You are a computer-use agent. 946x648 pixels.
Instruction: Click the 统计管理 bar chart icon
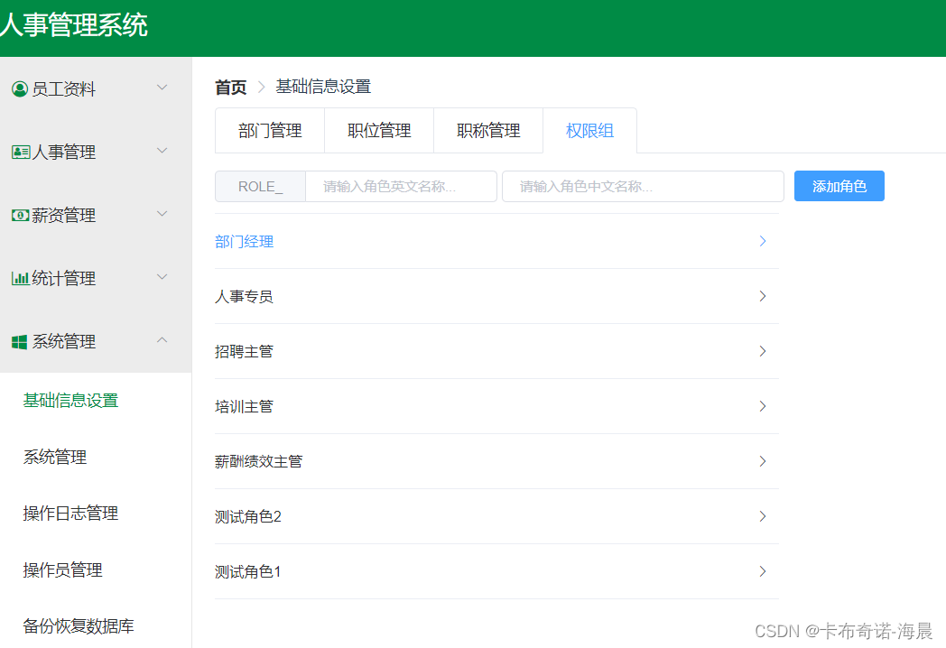tap(18, 278)
